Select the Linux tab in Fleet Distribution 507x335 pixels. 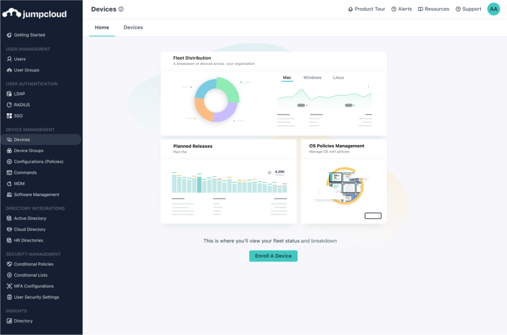click(x=338, y=78)
